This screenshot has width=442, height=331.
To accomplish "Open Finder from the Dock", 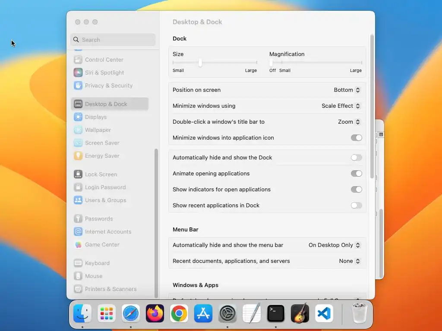I will (x=82, y=313).
